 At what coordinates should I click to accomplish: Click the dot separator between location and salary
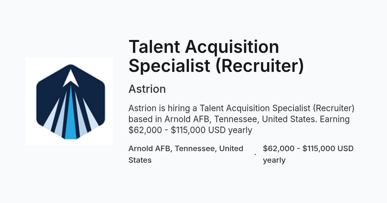click(x=255, y=154)
